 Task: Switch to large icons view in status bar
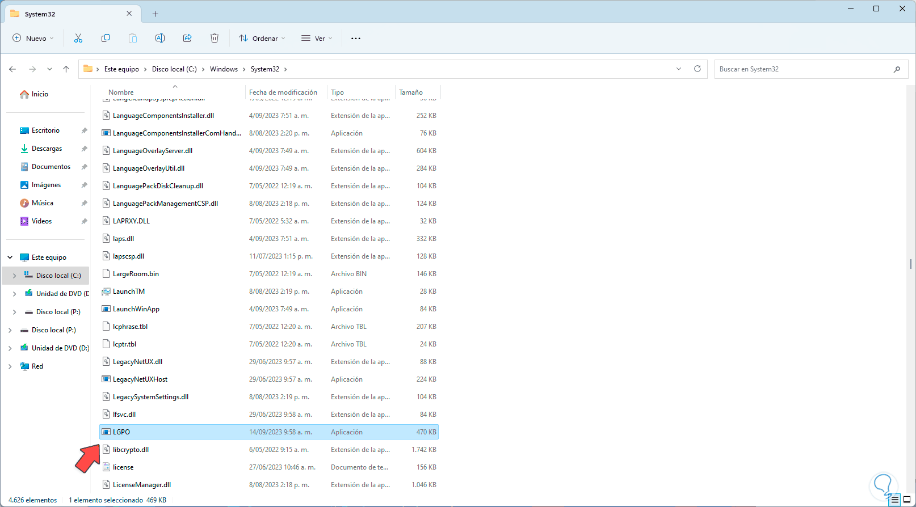coord(907,500)
